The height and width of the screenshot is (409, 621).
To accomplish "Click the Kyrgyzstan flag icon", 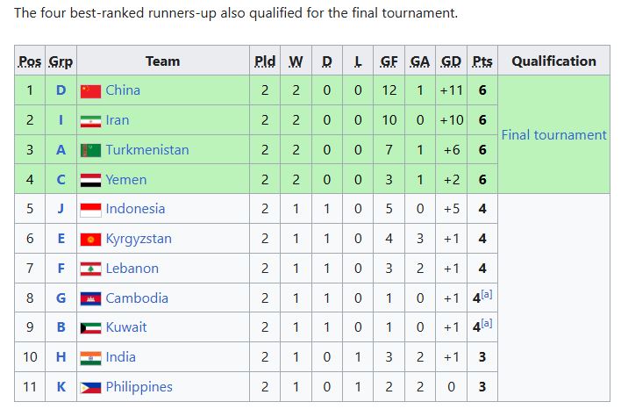I will (90, 240).
